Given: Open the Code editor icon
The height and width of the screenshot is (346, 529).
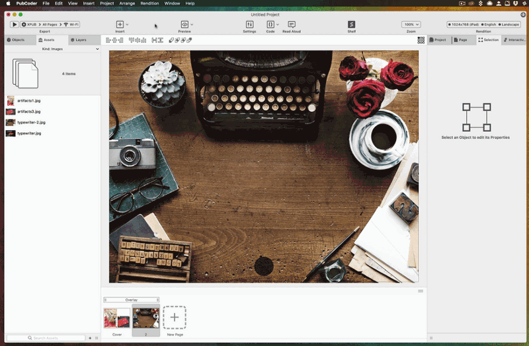Looking at the screenshot, I should click(x=270, y=24).
